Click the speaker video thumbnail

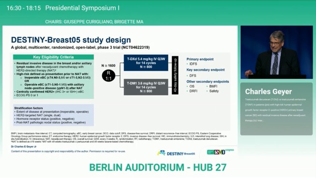coord(276,52)
